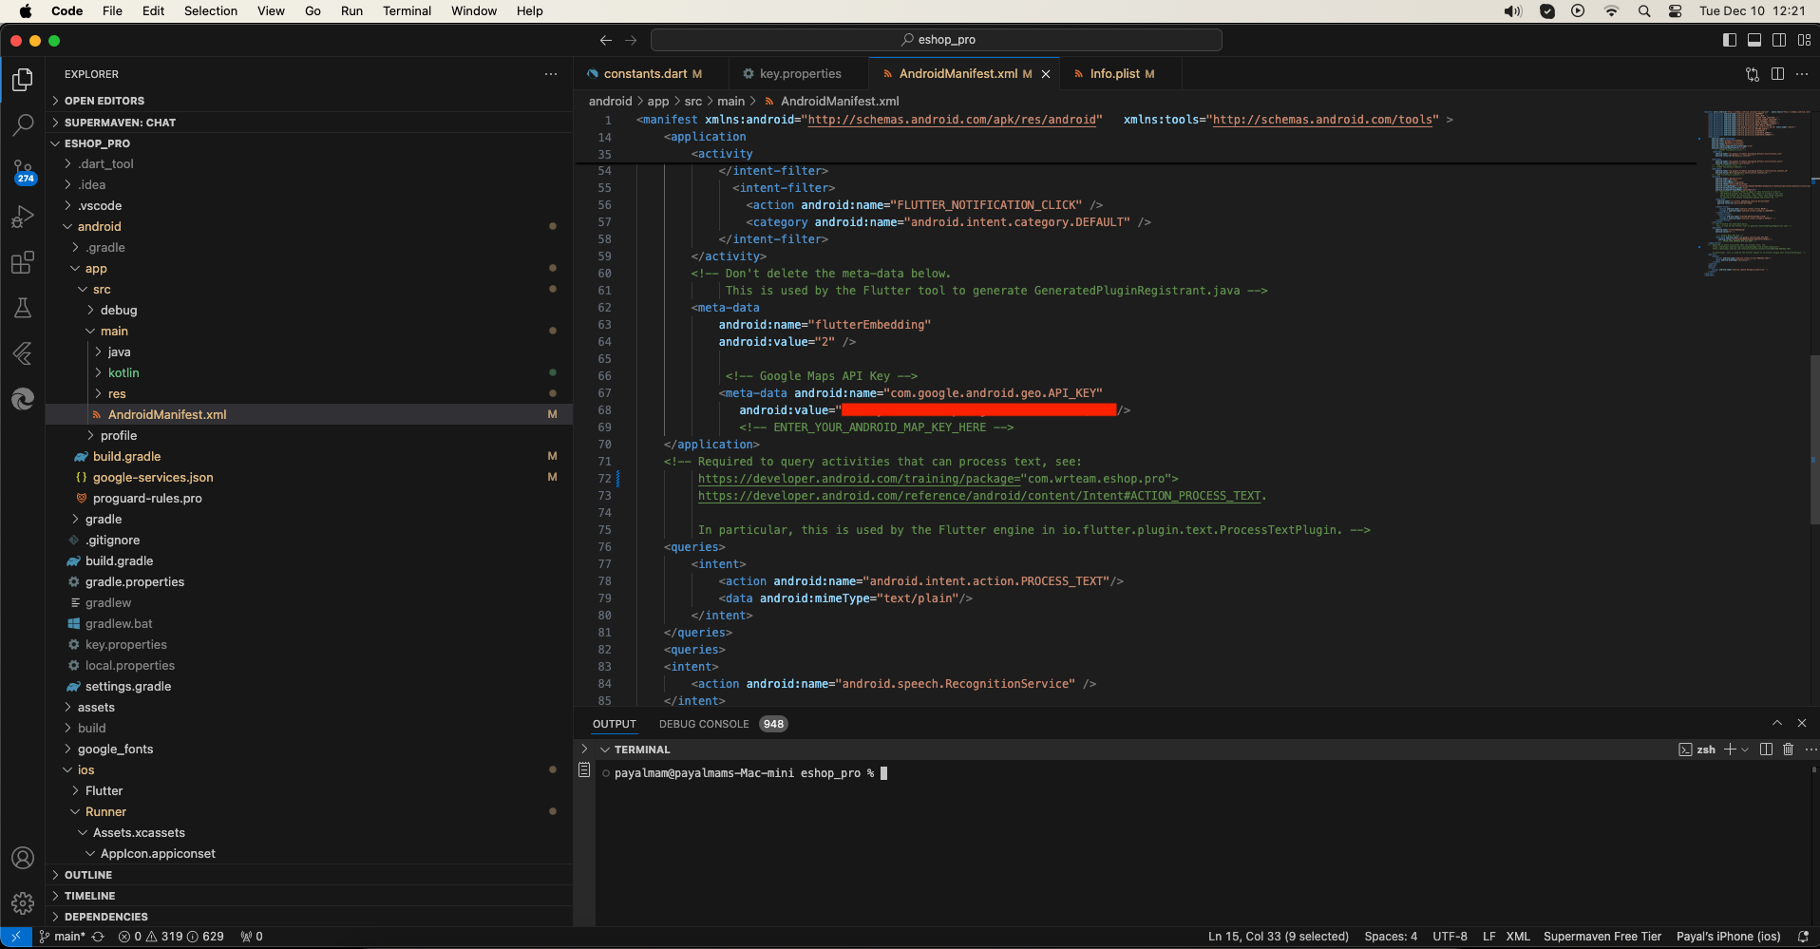The width and height of the screenshot is (1820, 949).
Task: Open the Go menu
Action: click(313, 11)
